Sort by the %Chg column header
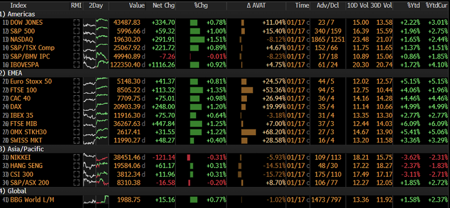 click(x=201, y=5)
